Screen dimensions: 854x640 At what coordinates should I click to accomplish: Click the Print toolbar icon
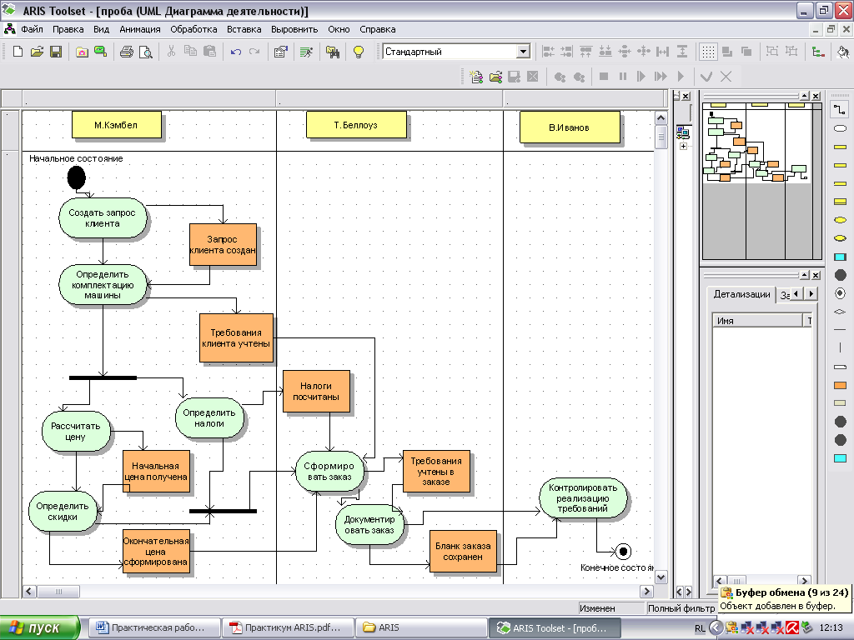click(x=127, y=52)
